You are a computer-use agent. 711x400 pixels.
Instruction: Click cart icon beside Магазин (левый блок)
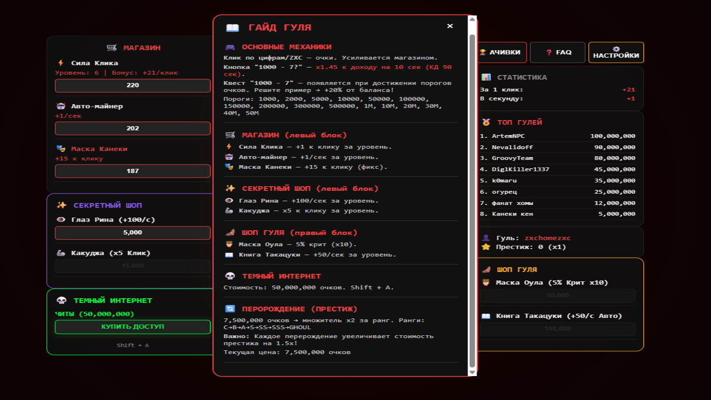[x=230, y=135]
